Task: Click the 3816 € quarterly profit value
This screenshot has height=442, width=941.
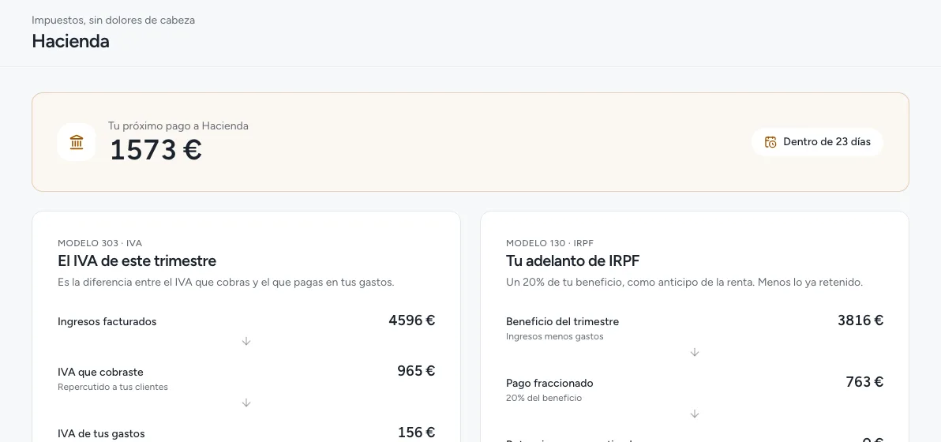Action: (x=860, y=320)
